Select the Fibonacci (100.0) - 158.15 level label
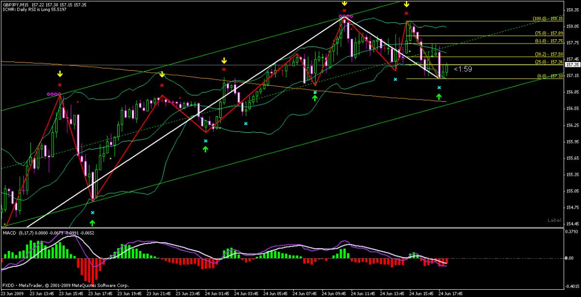 [x=548, y=19]
